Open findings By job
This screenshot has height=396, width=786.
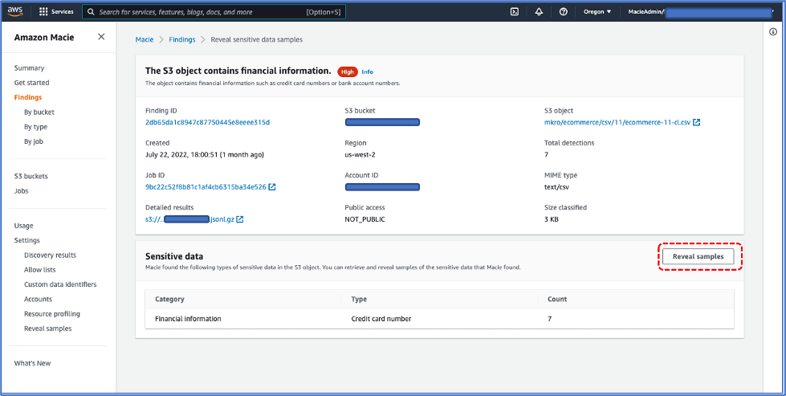tap(34, 141)
